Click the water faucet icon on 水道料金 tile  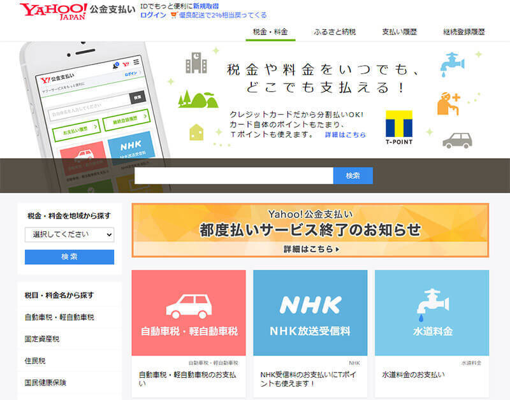[431, 304]
